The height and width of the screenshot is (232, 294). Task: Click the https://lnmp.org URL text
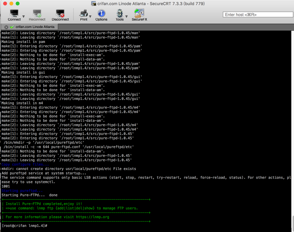point(92,217)
